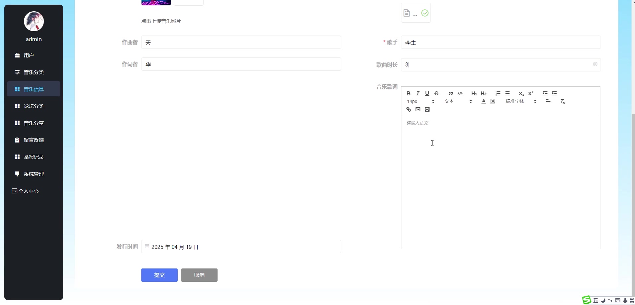
Task: Open the 文本 style dropdown
Action: [x=449, y=101]
